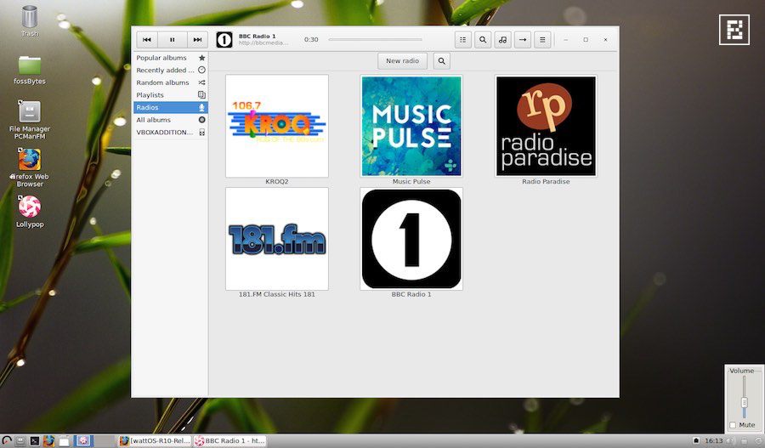The width and height of the screenshot is (765, 448).
Task: Open the fossBytes desktop folder
Action: [x=29, y=70]
